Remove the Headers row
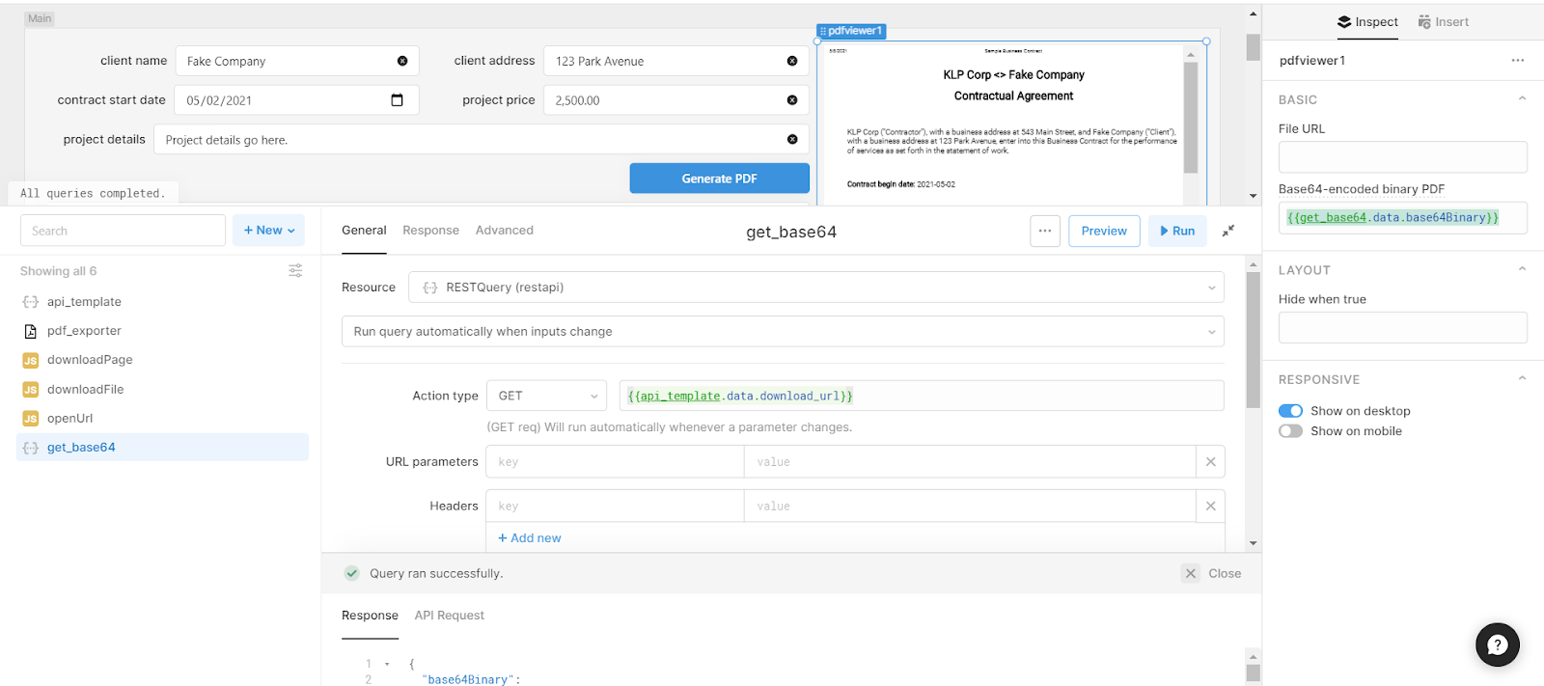 coord(1210,506)
